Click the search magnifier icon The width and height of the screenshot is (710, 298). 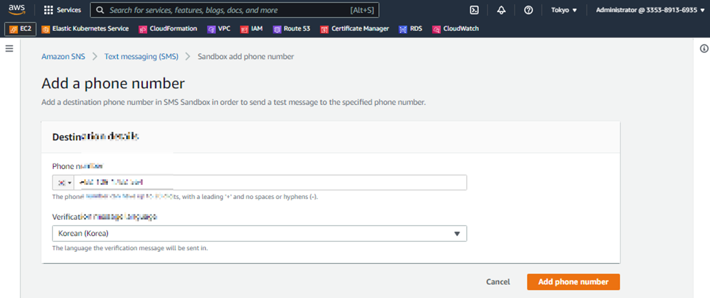coord(100,10)
